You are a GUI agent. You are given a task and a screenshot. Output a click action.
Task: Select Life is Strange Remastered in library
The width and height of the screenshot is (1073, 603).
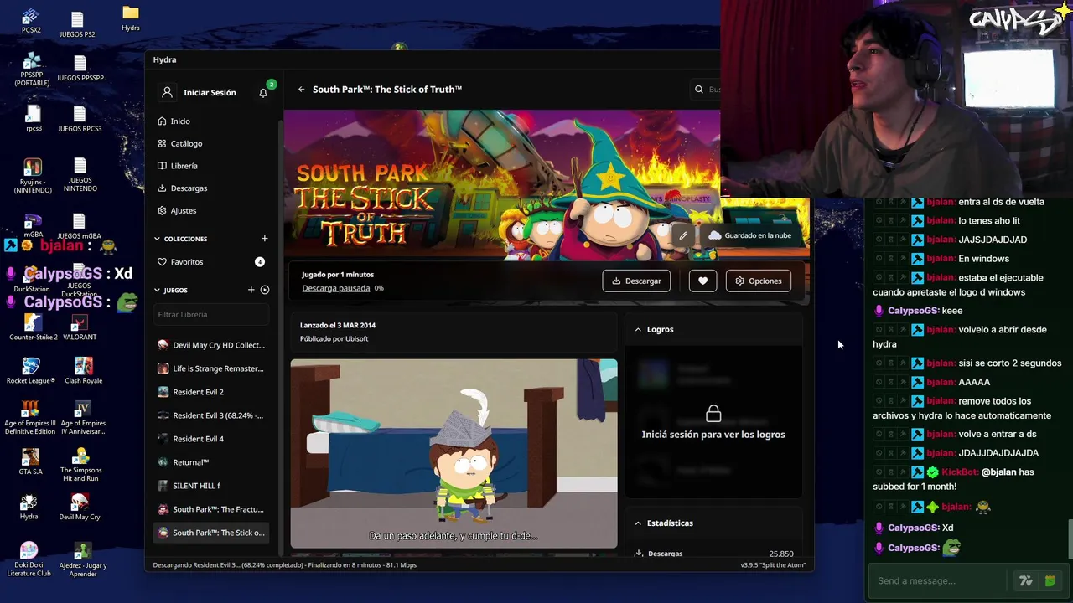tap(212, 368)
